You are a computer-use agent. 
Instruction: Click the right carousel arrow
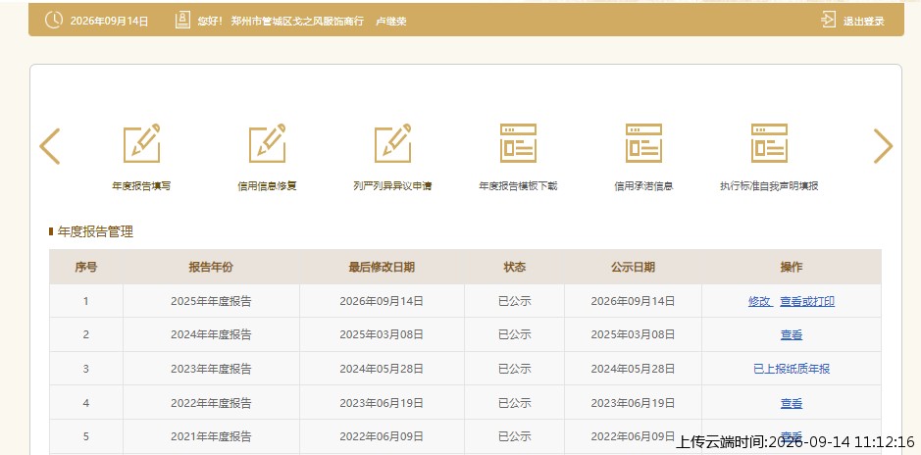(x=883, y=146)
